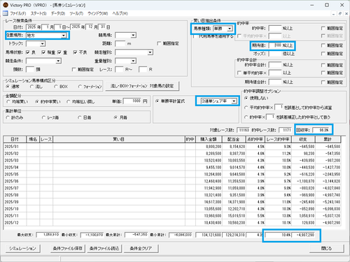350x262 pixels.
Task: Open the スタート(S) menu
Action: (38, 13)
